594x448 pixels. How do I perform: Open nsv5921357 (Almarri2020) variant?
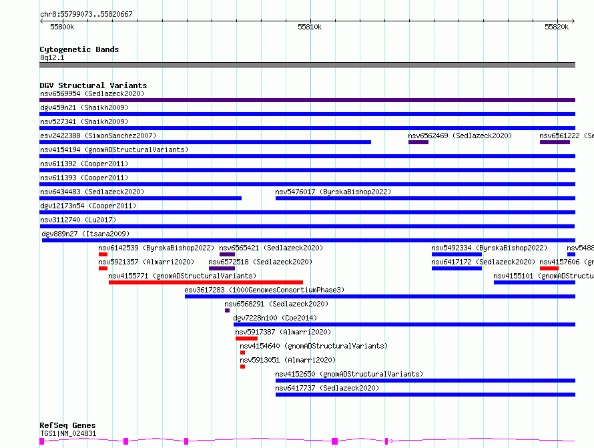[x=146, y=262]
